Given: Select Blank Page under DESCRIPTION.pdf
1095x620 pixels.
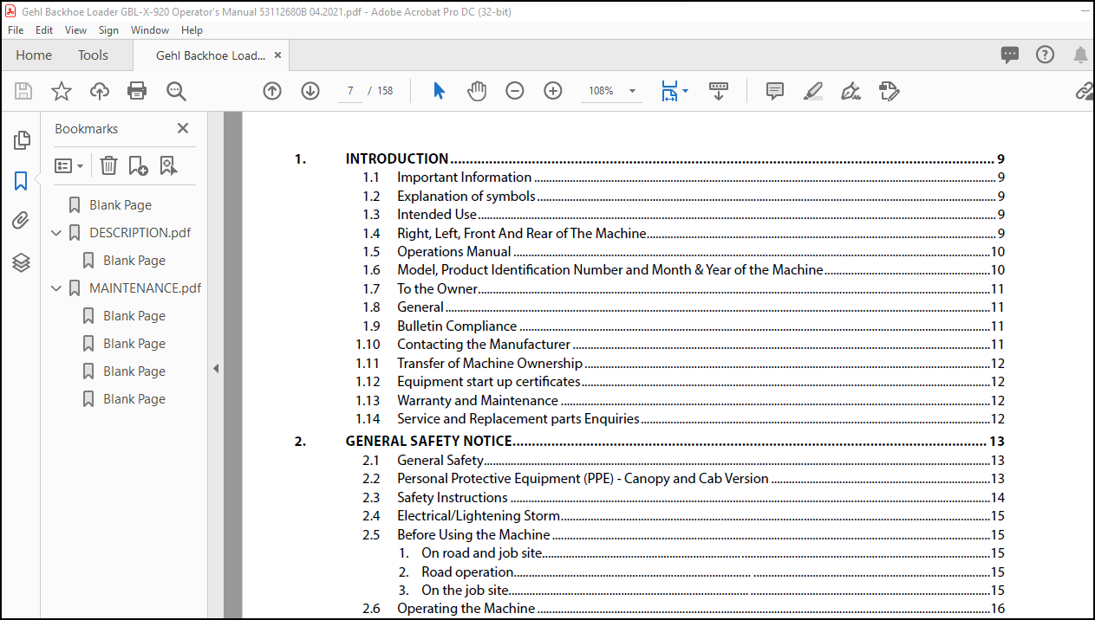Looking at the screenshot, I should pyautogui.click(x=134, y=261).
